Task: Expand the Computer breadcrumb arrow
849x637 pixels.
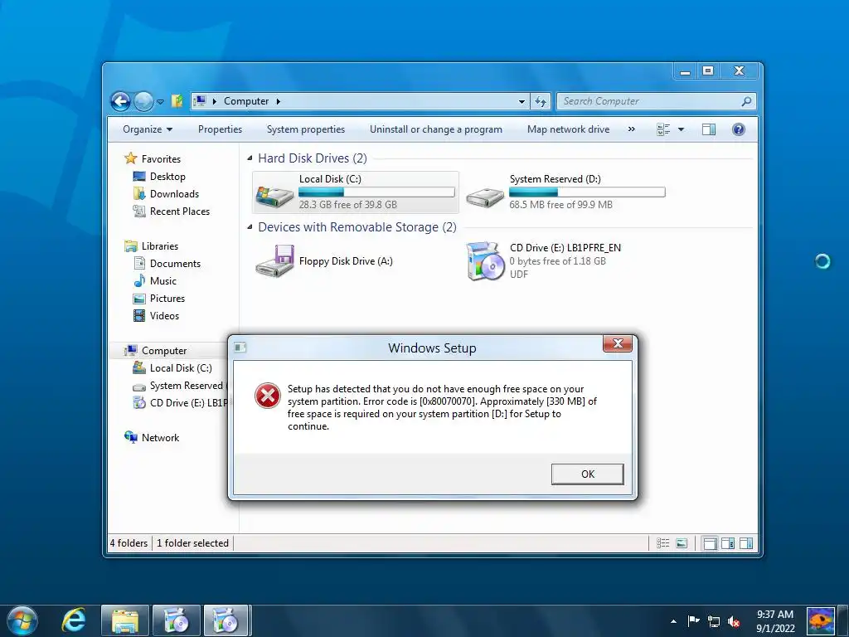Action: 279,101
